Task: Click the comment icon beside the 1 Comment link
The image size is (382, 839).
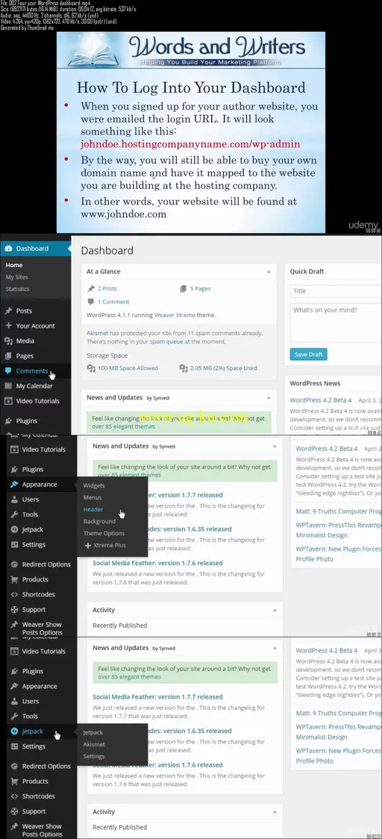Action: 91,302
